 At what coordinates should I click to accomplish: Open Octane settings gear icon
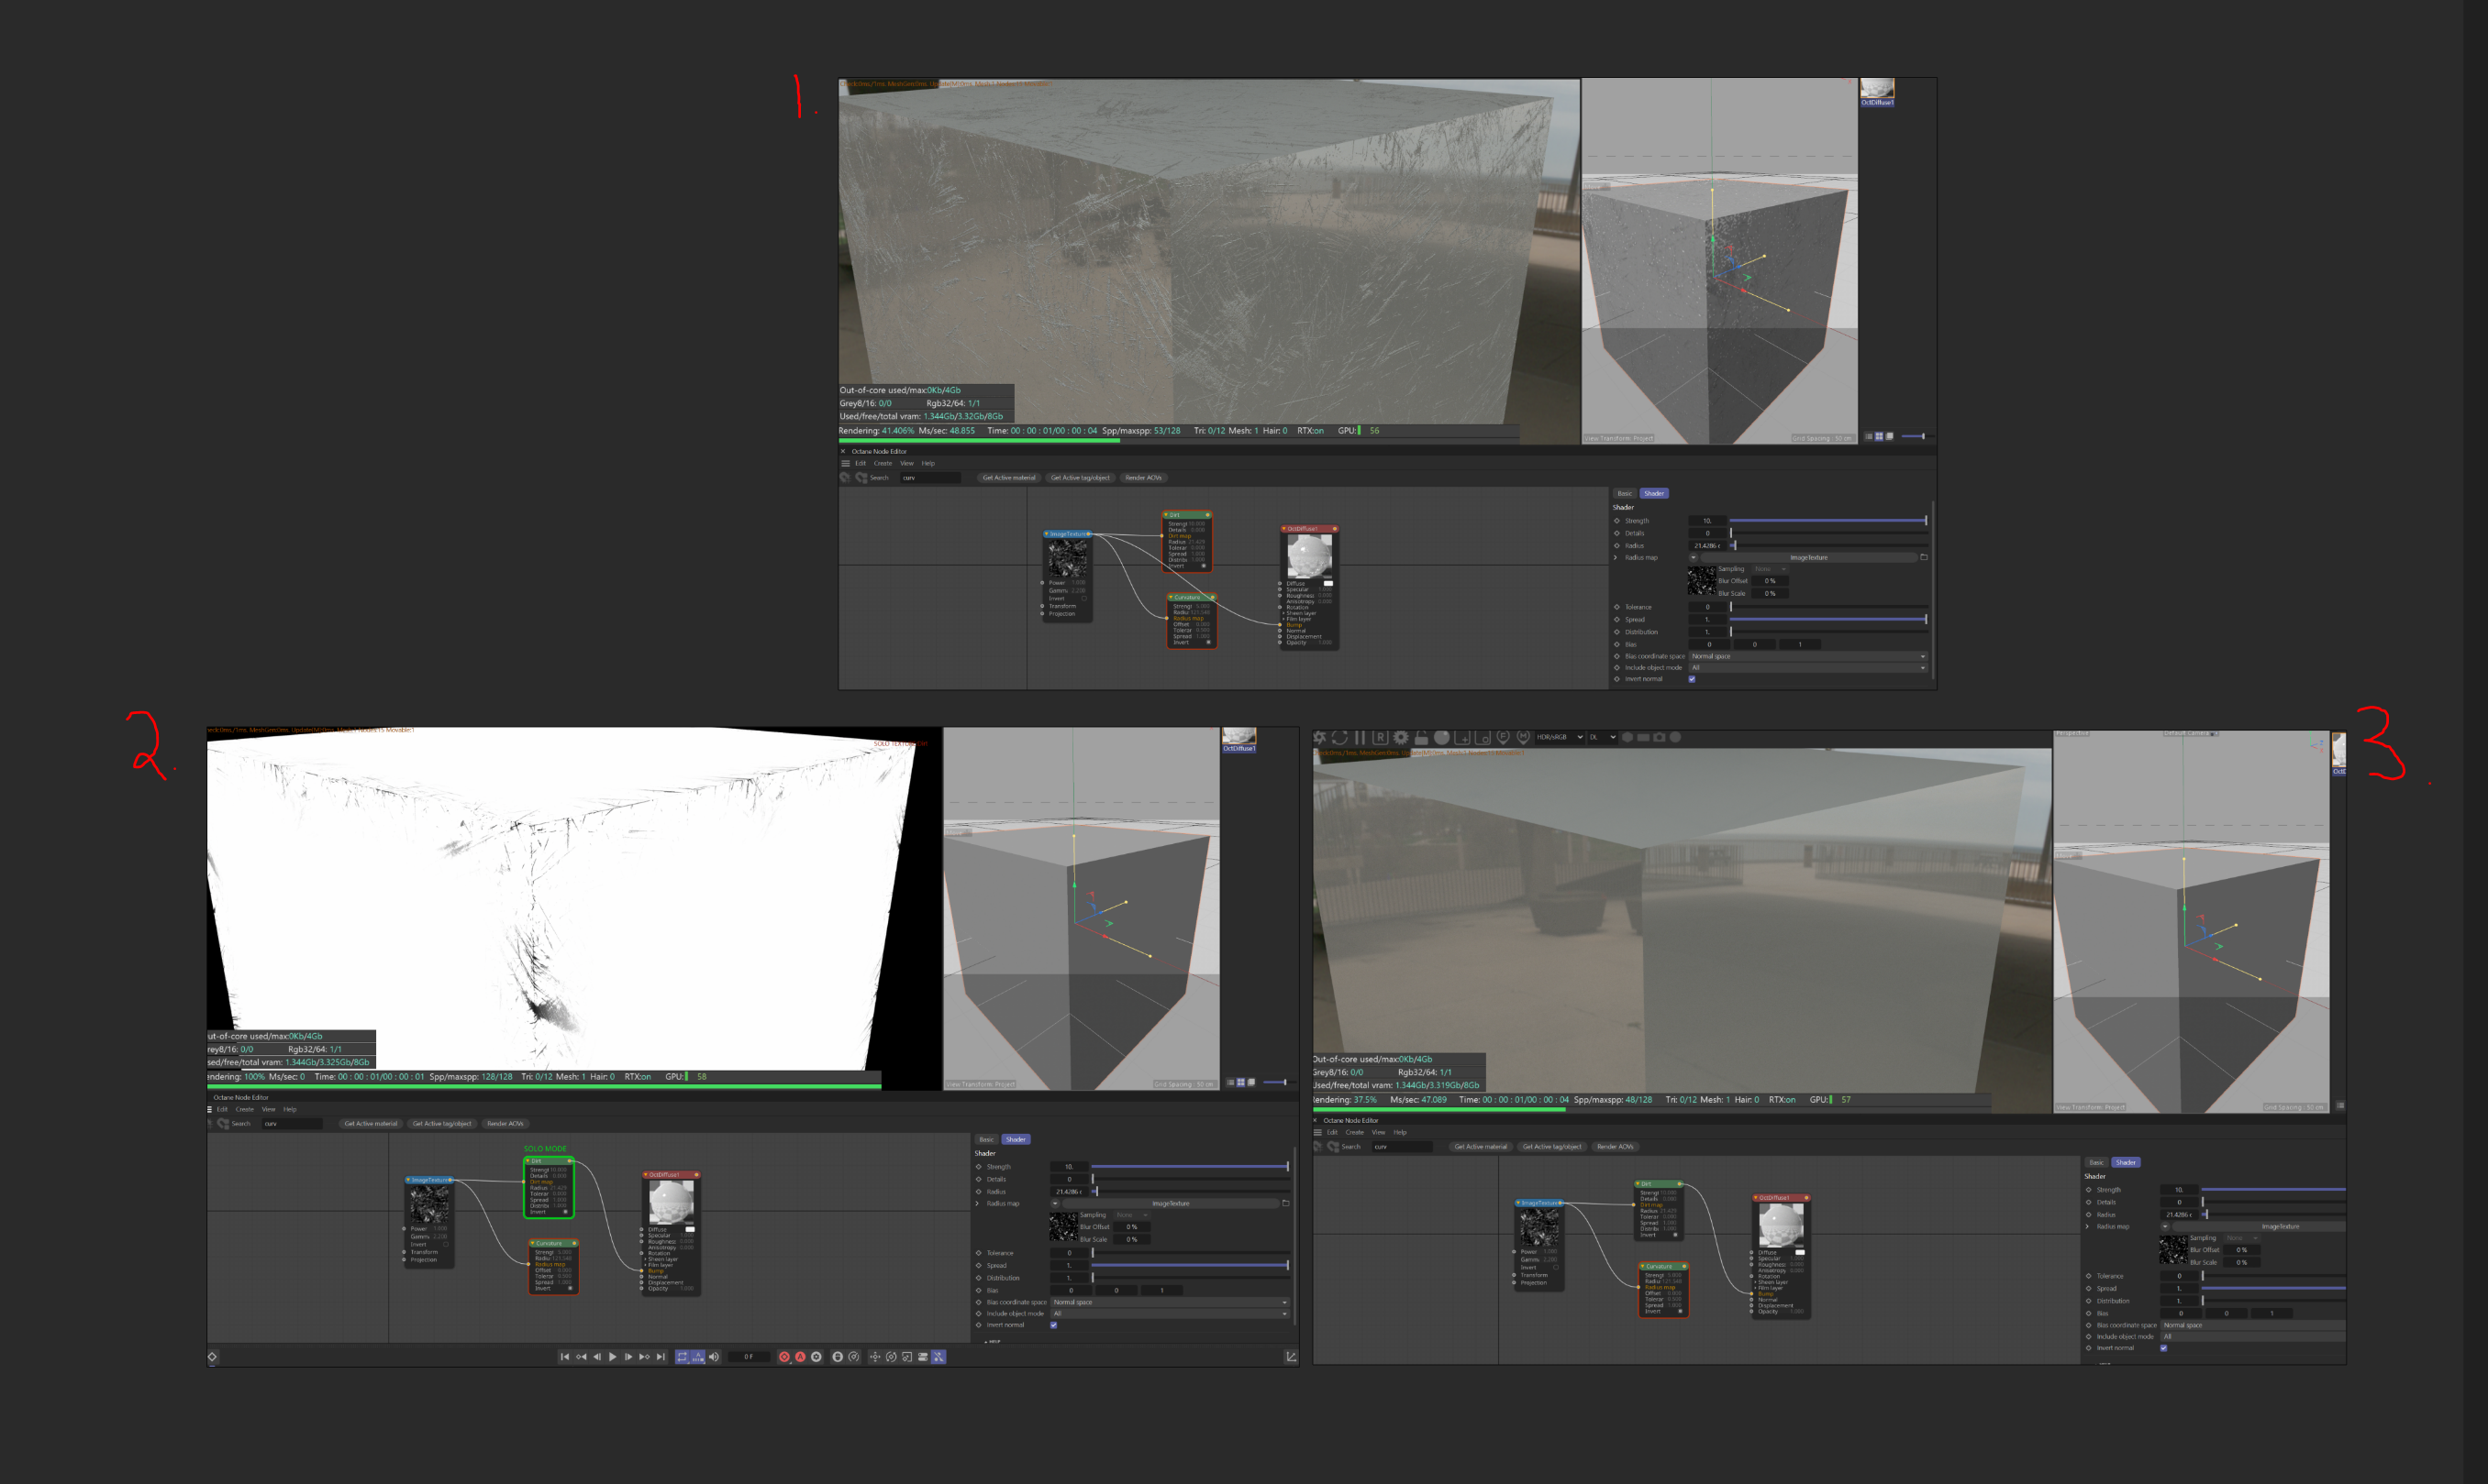point(1401,737)
